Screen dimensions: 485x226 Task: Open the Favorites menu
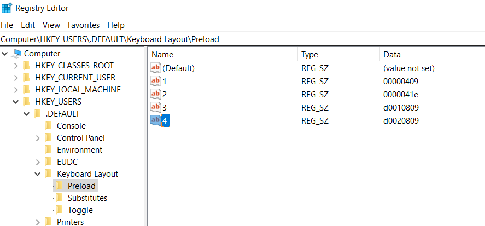84,25
